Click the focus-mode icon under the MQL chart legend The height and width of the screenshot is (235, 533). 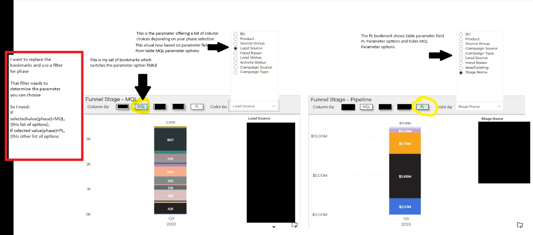click(x=294, y=225)
